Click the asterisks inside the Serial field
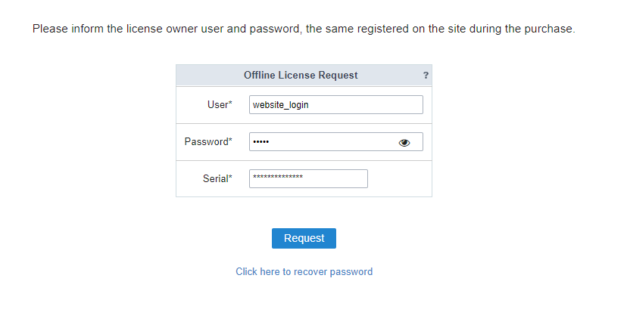The image size is (627, 334). click(x=278, y=176)
